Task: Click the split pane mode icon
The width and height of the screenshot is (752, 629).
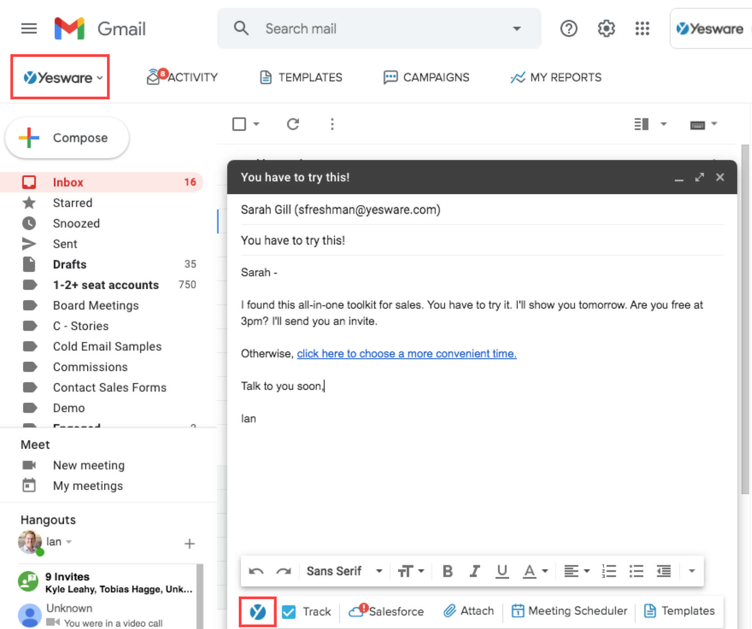Action: (641, 124)
